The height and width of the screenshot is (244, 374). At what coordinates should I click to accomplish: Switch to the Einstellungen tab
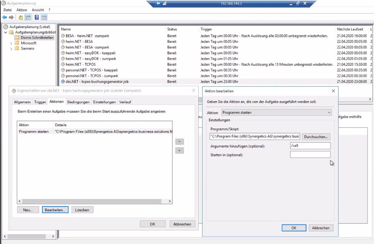click(x=104, y=102)
